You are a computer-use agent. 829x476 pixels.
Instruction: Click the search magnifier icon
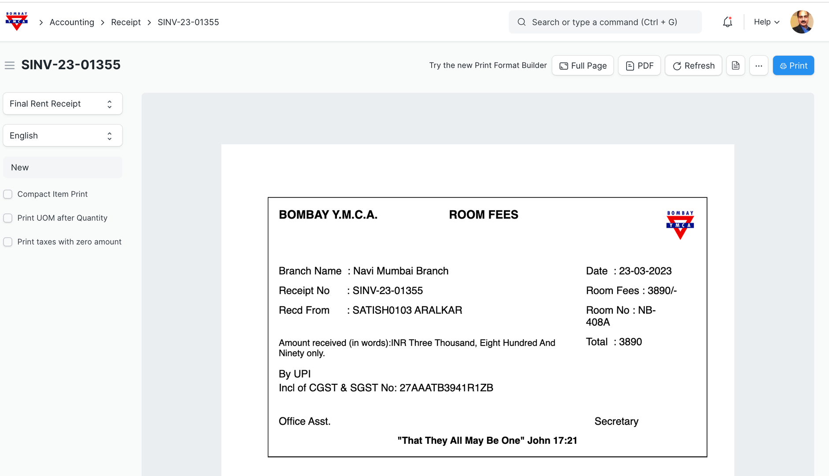click(x=522, y=22)
